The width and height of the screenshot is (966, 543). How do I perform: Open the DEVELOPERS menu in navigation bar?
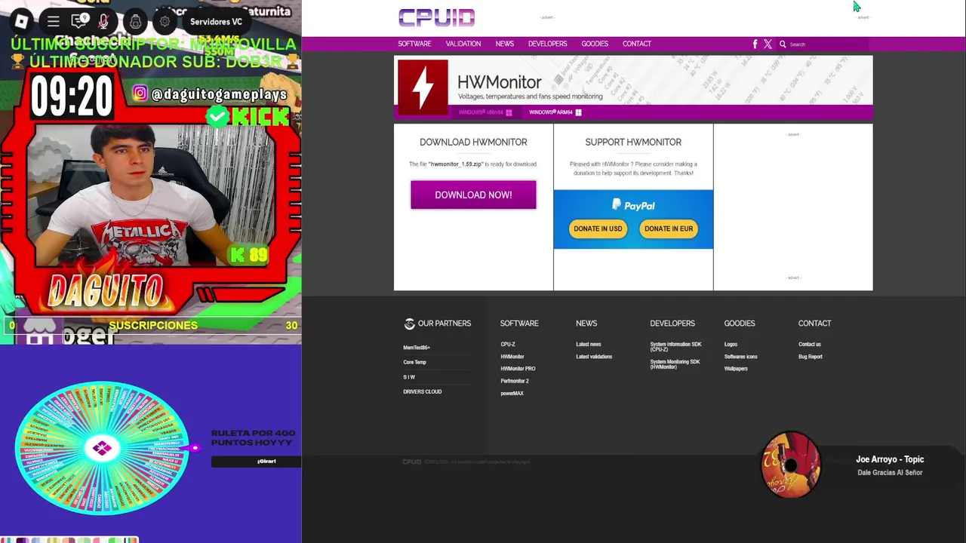(x=548, y=44)
